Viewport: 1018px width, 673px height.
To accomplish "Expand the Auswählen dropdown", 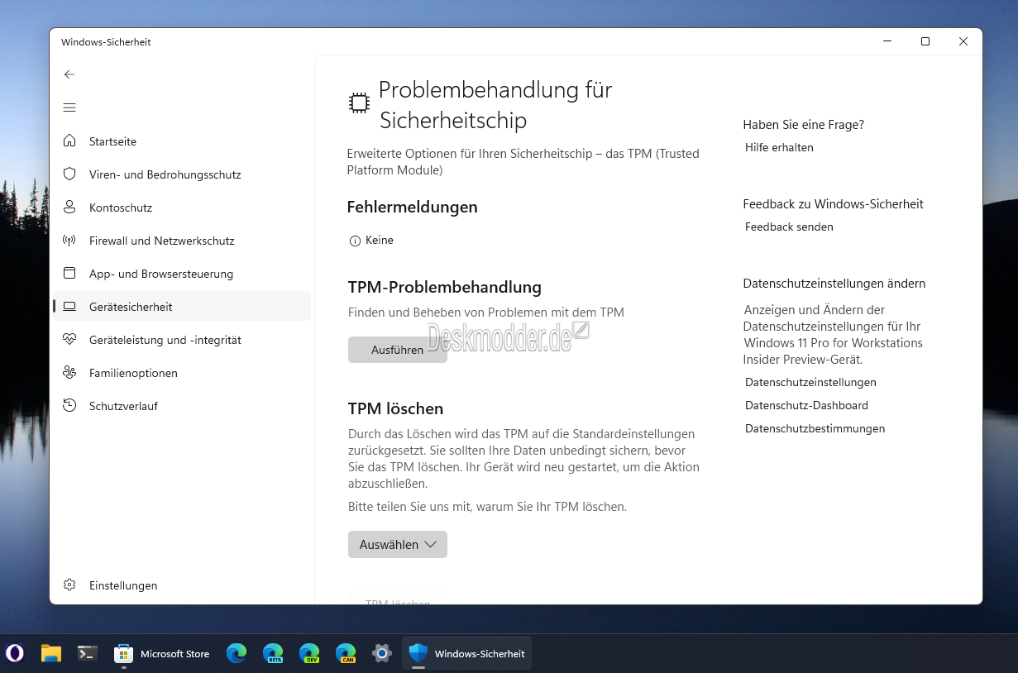I will point(398,545).
